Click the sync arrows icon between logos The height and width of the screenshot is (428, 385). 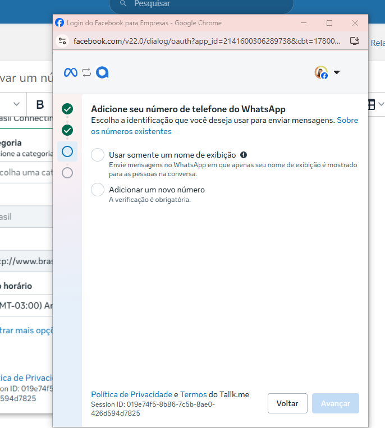[x=86, y=72]
